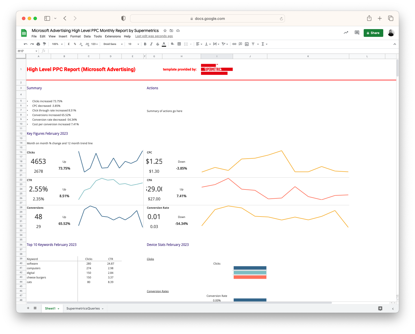Star this spreadsheet document
This screenshot has width=415, height=334.
165,31
